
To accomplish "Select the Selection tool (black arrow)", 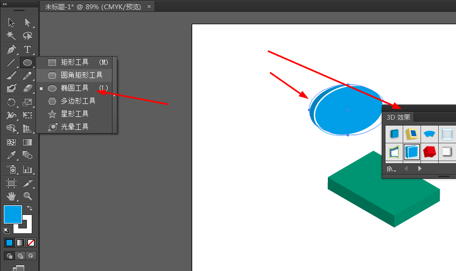I will pyautogui.click(x=11, y=23).
